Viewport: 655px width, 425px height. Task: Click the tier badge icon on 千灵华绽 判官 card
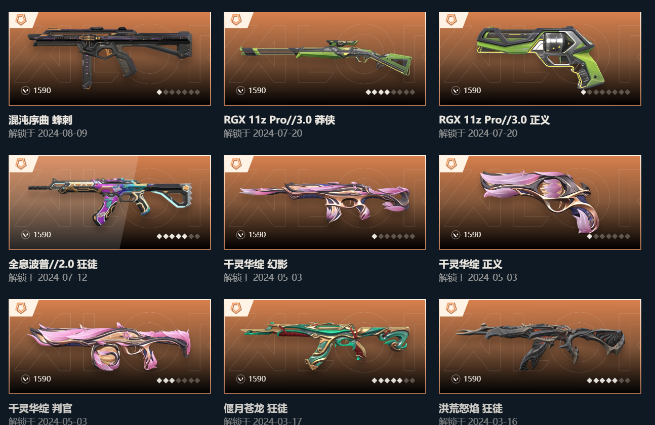pyautogui.click(x=20, y=308)
